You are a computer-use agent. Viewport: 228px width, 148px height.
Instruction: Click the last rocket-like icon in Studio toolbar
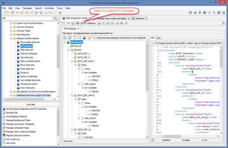tap(126, 23)
